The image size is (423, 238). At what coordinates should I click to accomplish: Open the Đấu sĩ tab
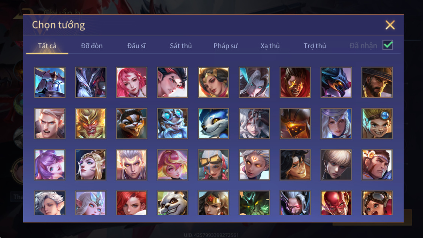(136, 46)
